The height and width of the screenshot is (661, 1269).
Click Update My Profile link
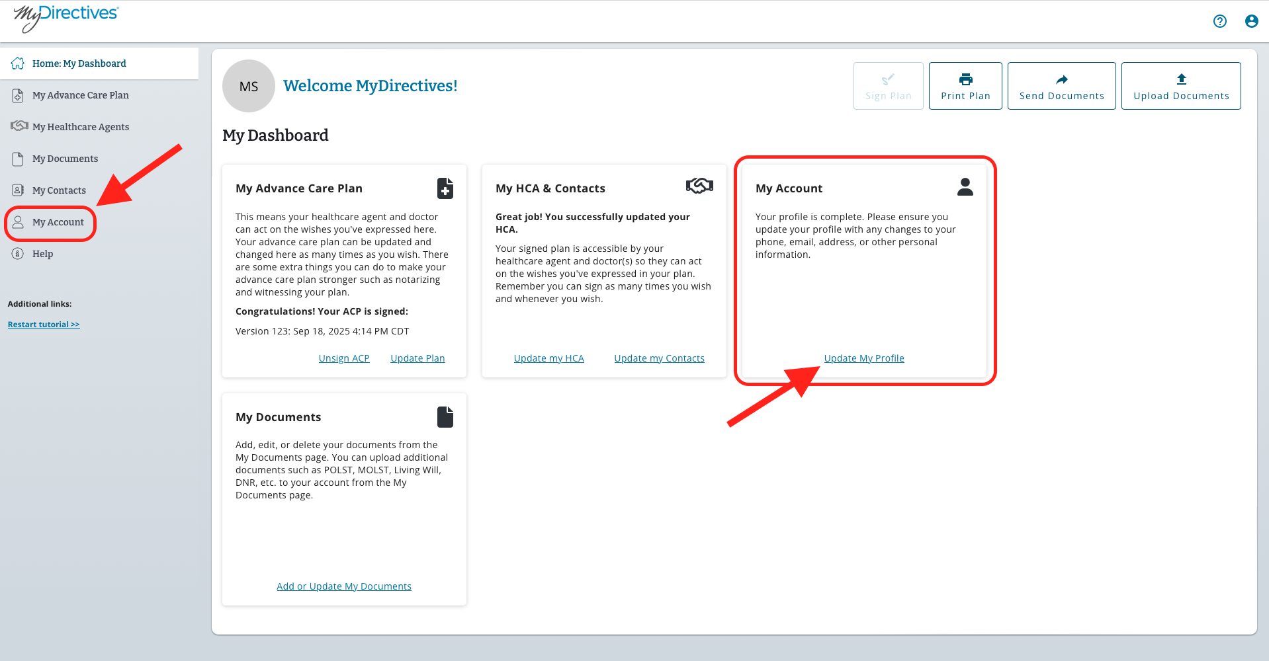864,358
